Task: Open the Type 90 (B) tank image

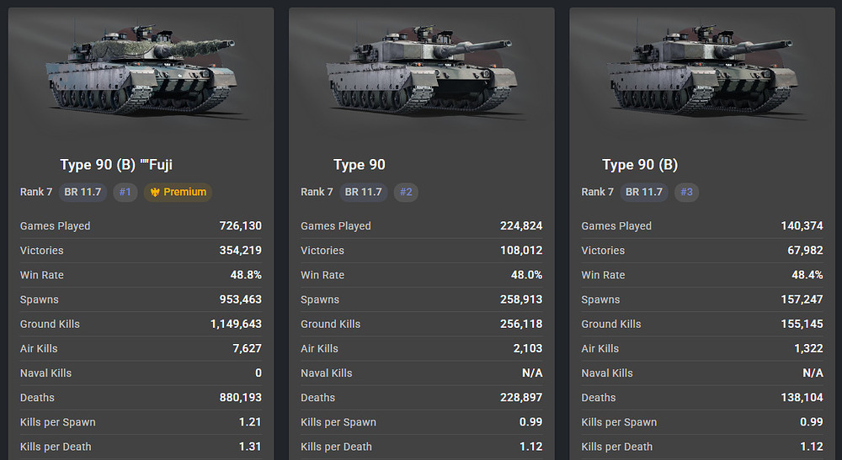Action: [702, 71]
